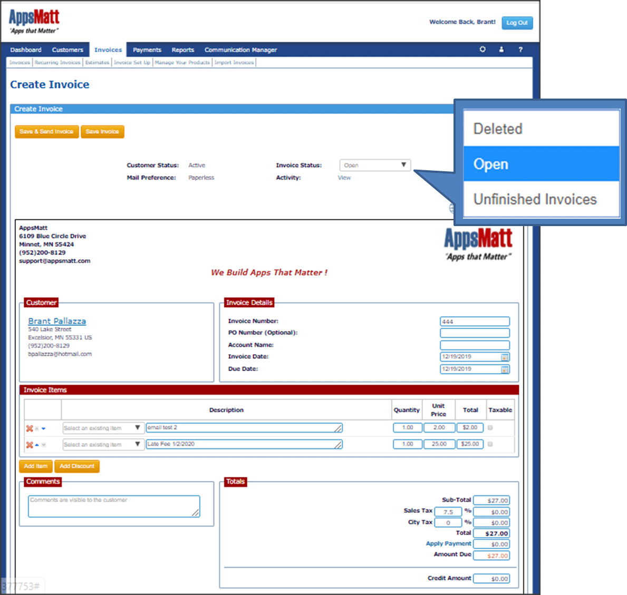Image resolution: width=627 pixels, height=595 pixels.
Task: Click the Sales Tax percent field
Action: [448, 512]
